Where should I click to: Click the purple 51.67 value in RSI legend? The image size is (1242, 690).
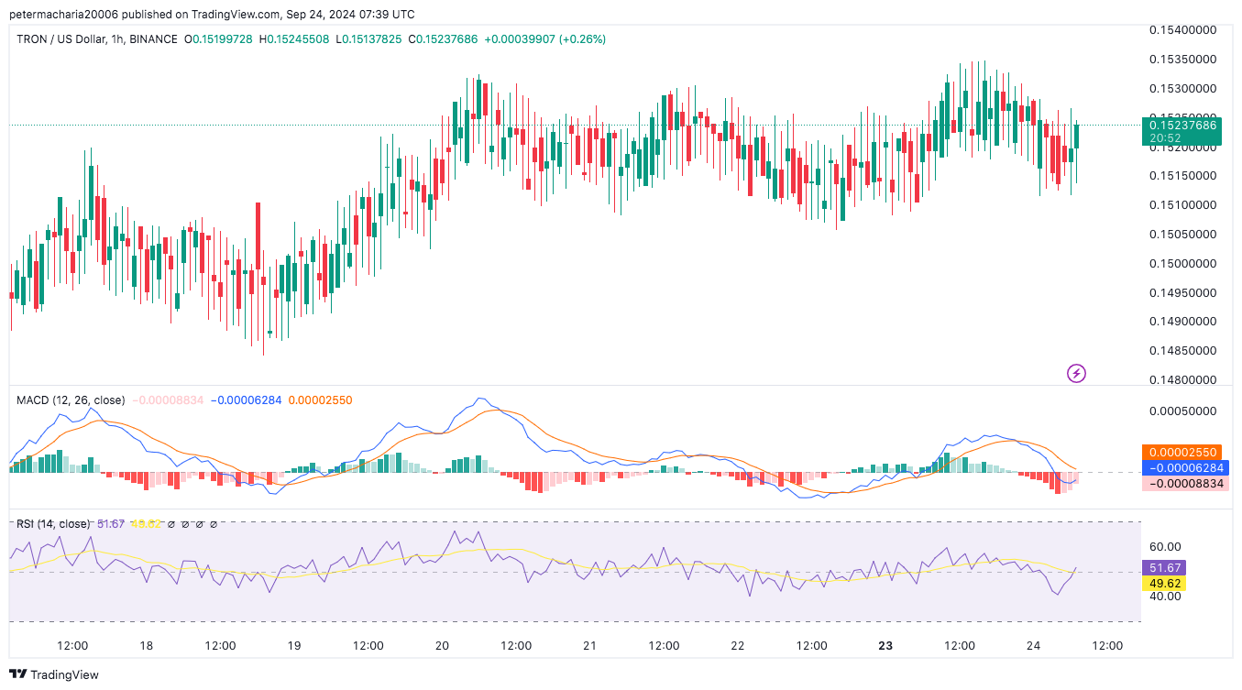[x=111, y=524]
